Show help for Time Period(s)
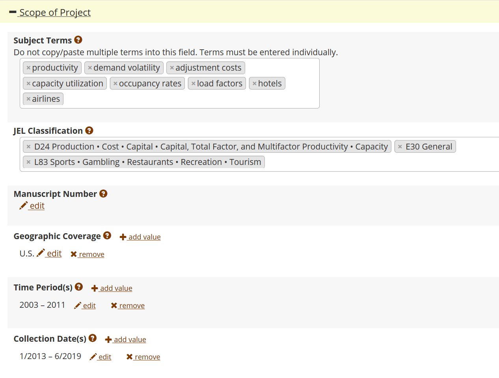The height and width of the screenshot is (378, 499). click(x=79, y=287)
